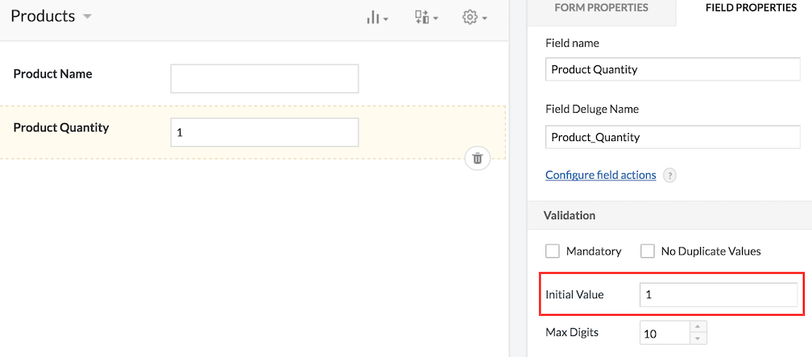Click the help question mark icon
Image resolution: width=812 pixels, height=357 pixels.
coord(669,176)
